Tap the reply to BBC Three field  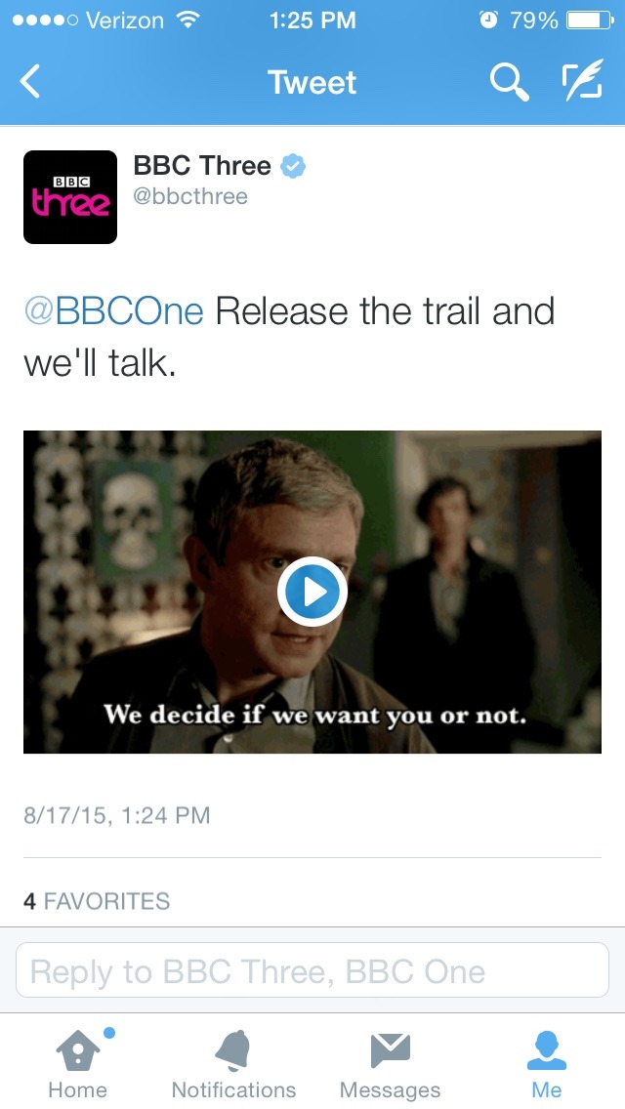tap(312, 970)
